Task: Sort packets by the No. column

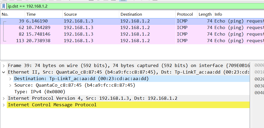Action: [x=5, y=14]
